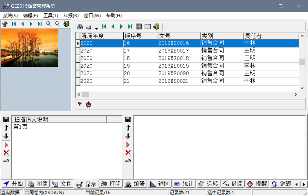Image resolution: width=308 pixels, height=196 pixels.
Task: Move scanned page down with left arrow
Action: click(6, 136)
